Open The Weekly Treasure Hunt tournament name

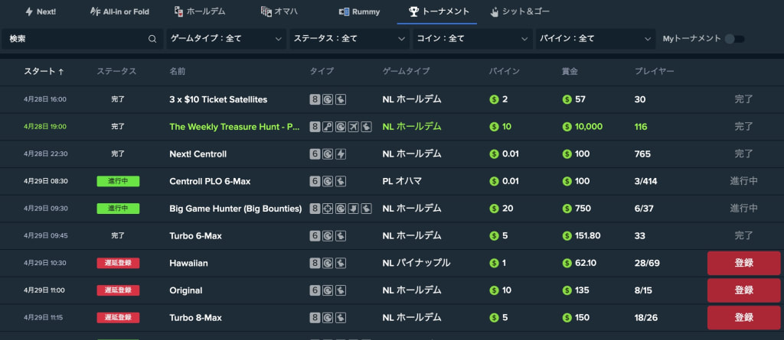(234, 127)
